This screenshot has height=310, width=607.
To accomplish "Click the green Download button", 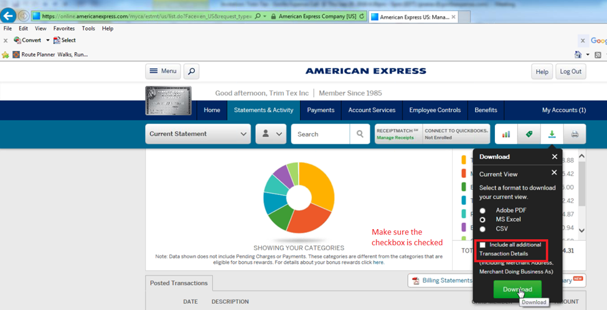I will pos(517,289).
